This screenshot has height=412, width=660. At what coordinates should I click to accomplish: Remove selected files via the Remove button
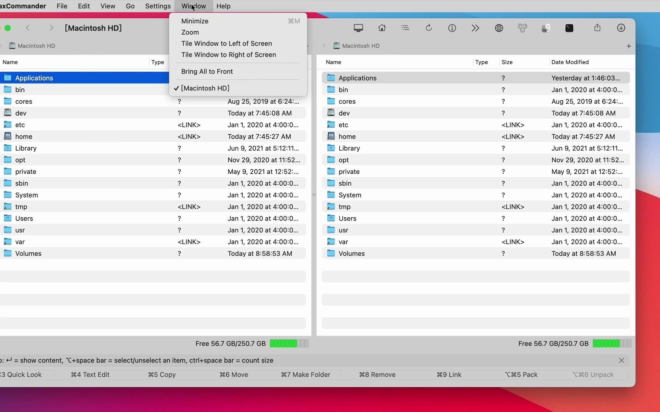[377, 375]
